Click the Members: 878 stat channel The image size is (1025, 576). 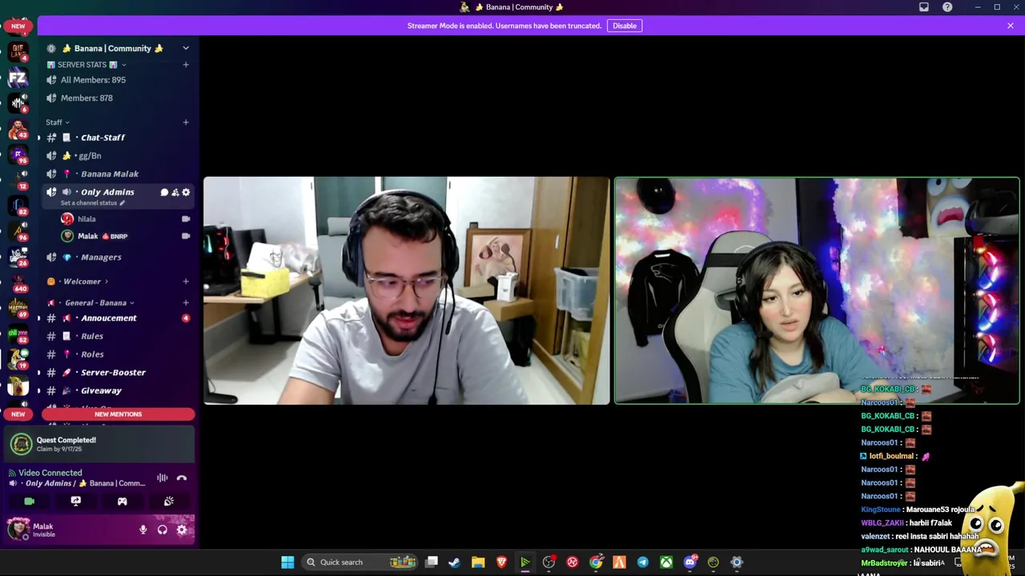click(119, 98)
